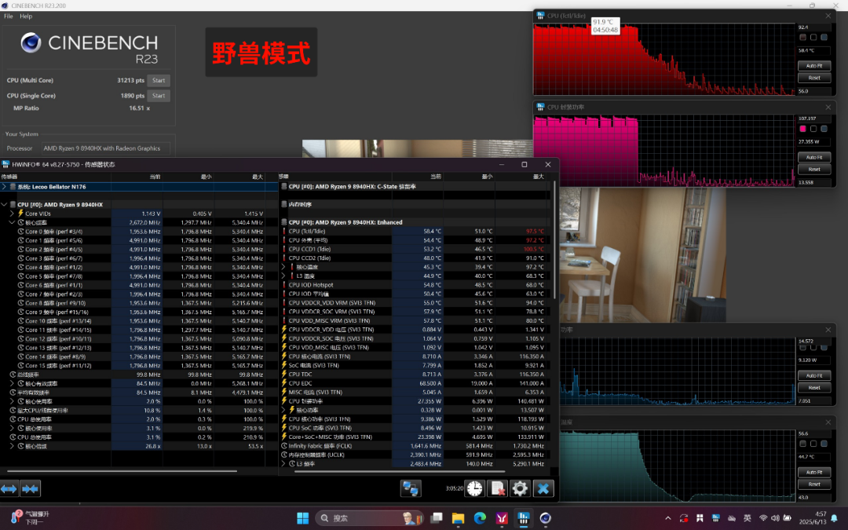This screenshot has height=530, width=848.
Task: Start the CPU (Single Core) benchmark
Action: pos(159,96)
